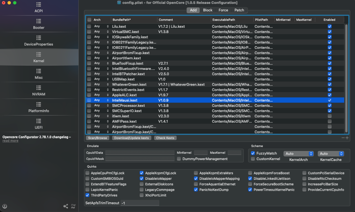The image size is (355, 212).
Task: Open Arch selector for WhateverGreen.kext row
Action: click(101, 84)
